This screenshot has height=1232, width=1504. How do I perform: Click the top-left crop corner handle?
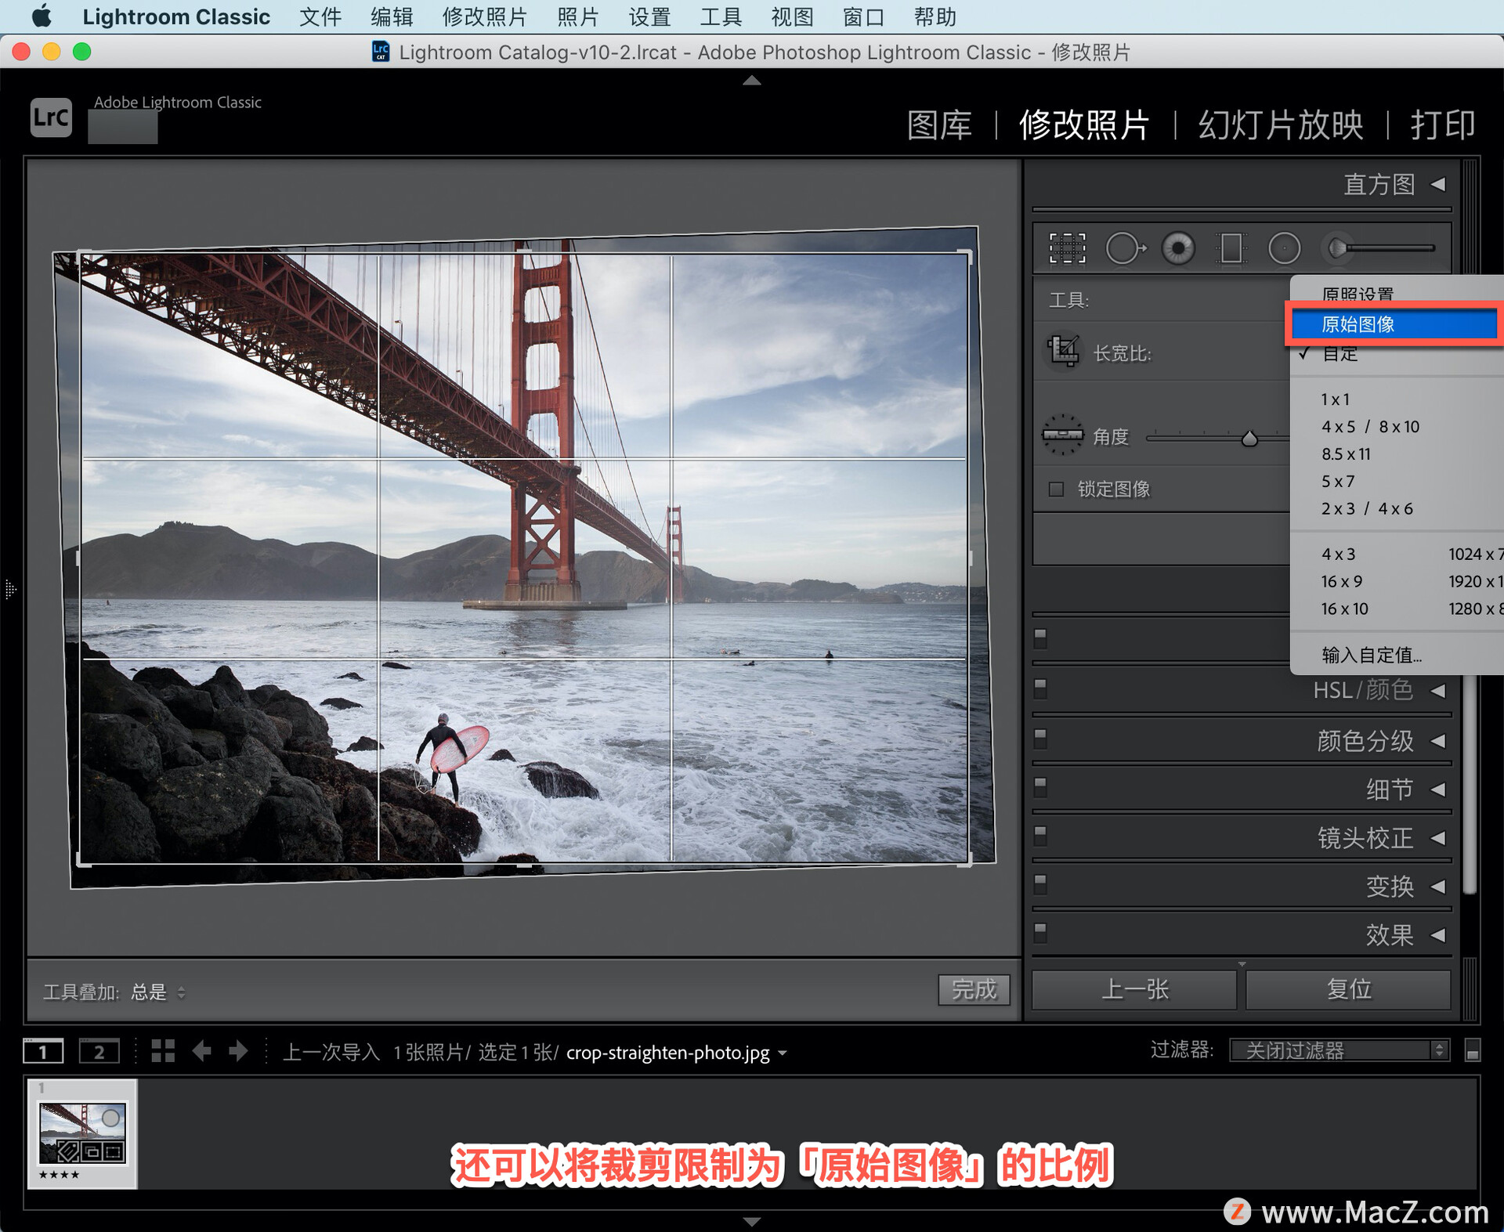[82, 255]
